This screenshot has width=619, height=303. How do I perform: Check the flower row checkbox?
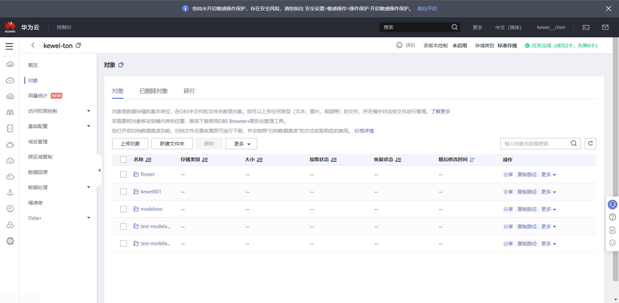click(x=123, y=174)
